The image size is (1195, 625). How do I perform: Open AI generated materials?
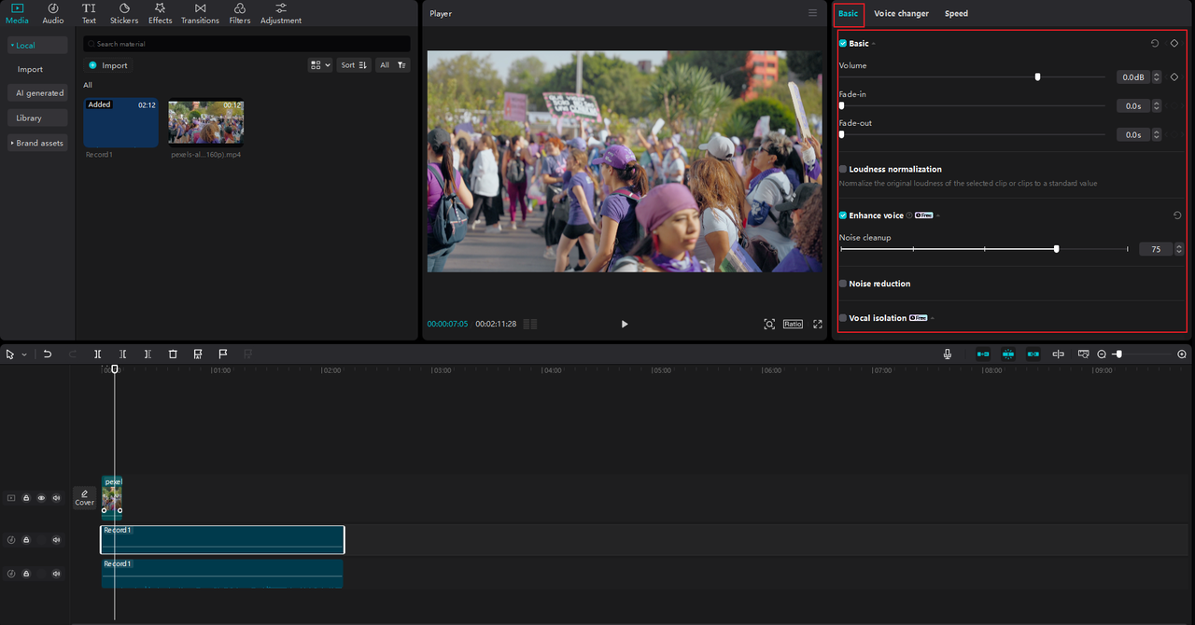(x=39, y=93)
